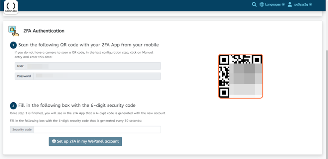Click the Security code label
Screen dimensions: 328x159
coord(22,130)
